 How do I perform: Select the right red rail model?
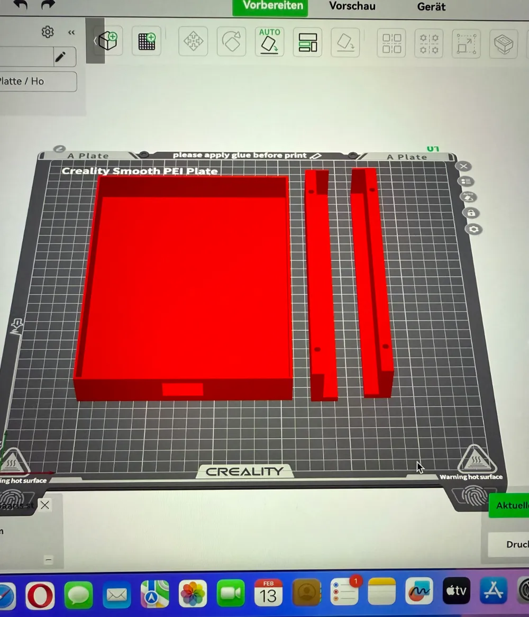coord(372,283)
